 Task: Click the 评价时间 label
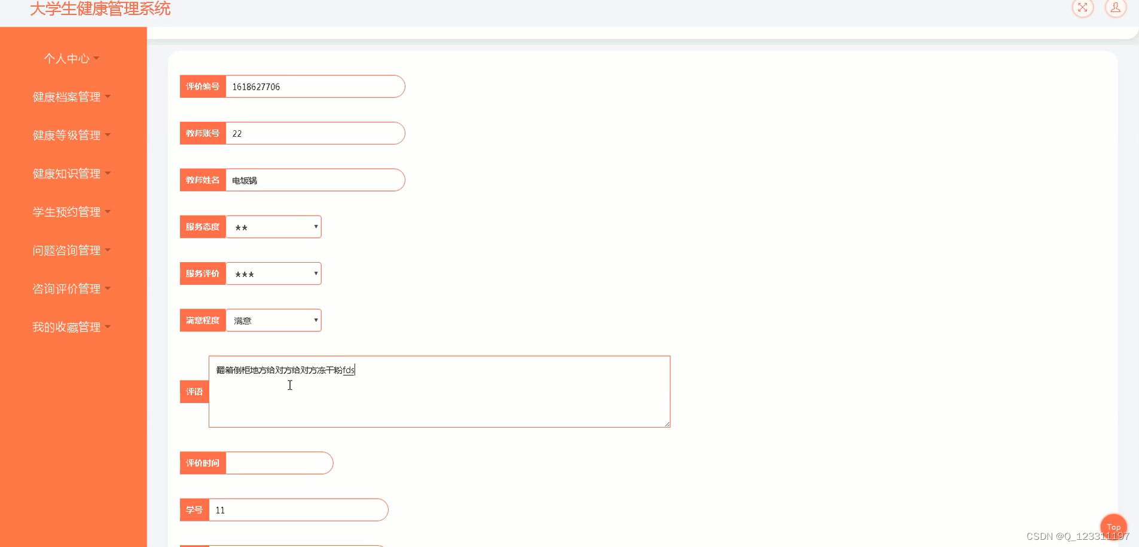point(203,463)
